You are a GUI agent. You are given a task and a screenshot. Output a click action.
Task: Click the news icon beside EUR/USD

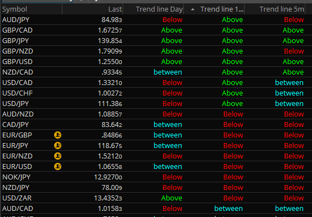pos(57,167)
